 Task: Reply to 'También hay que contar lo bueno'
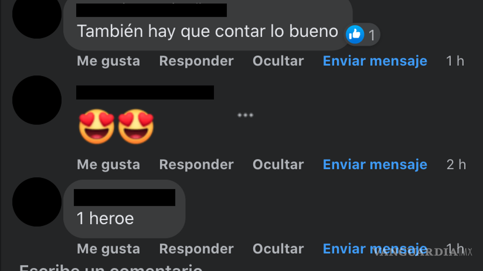pyautogui.click(x=196, y=61)
